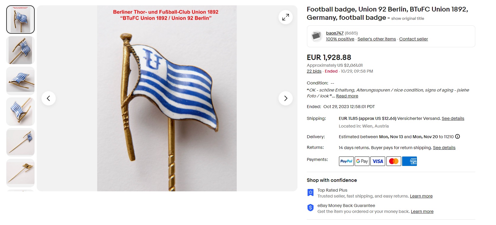Contact seller link

coord(413,39)
